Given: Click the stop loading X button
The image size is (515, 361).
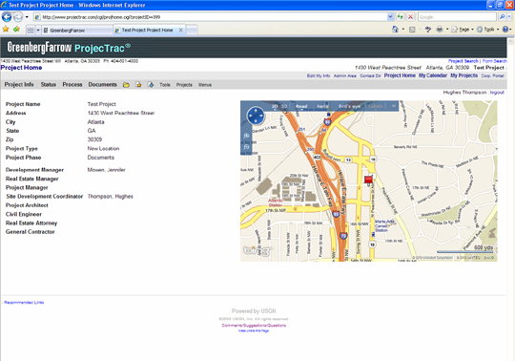Looking at the screenshot, I should tap(410, 17).
